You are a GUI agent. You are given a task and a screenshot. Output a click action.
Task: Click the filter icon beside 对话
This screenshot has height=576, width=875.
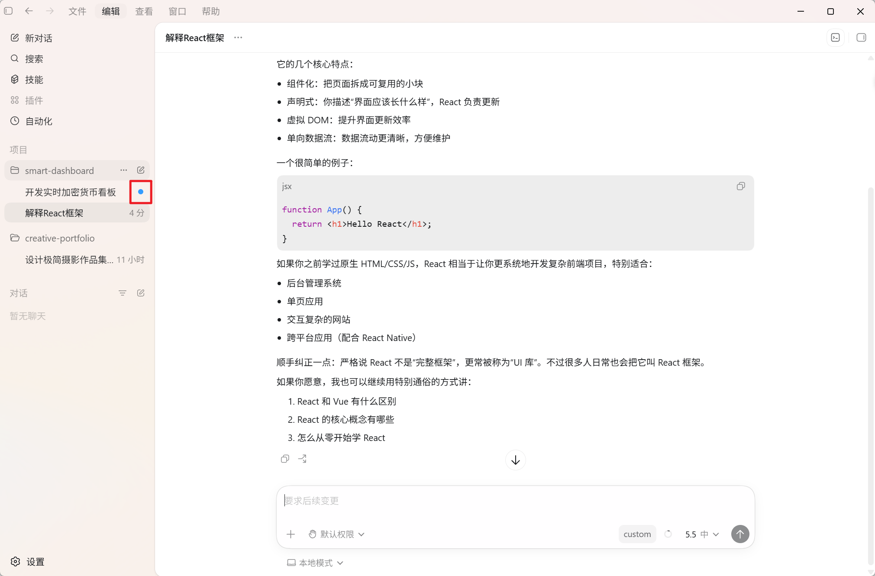pyautogui.click(x=123, y=293)
